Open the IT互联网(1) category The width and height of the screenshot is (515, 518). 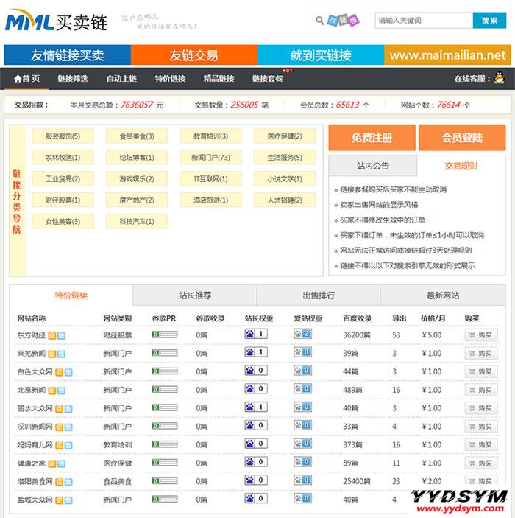[210, 179]
